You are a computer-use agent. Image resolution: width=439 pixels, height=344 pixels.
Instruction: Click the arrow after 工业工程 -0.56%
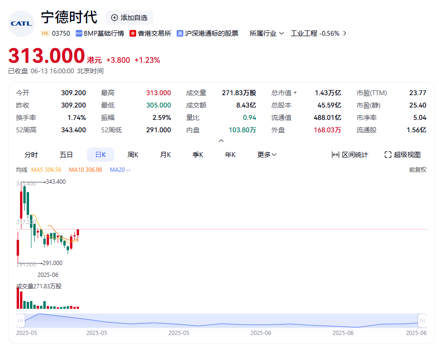(x=345, y=33)
